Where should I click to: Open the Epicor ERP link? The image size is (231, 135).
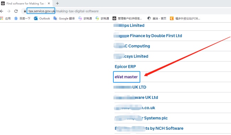(125, 67)
